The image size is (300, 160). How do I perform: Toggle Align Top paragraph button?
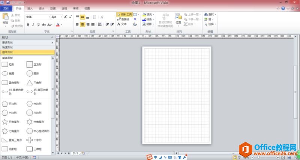[x=78, y=17]
